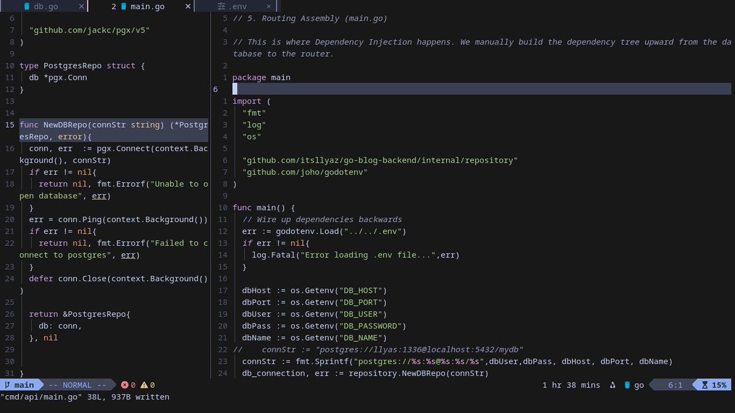
Task: Click the "os" import string
Action: coord(252,136)
